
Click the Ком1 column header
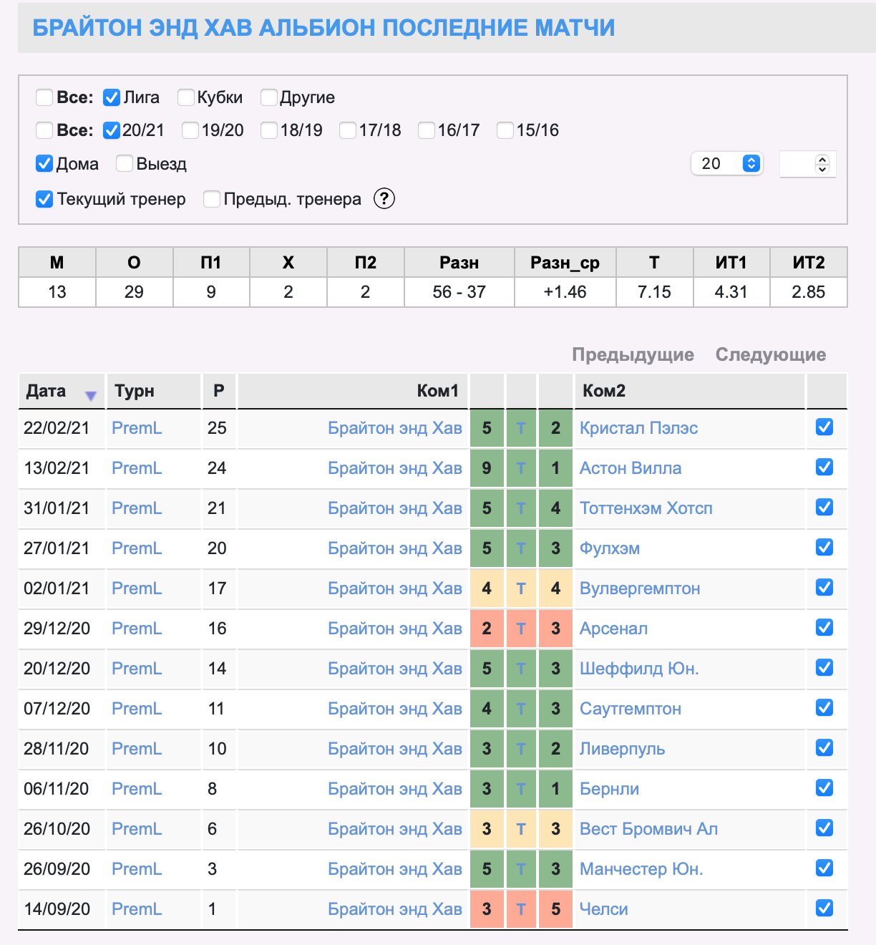[x=353, y=391]
